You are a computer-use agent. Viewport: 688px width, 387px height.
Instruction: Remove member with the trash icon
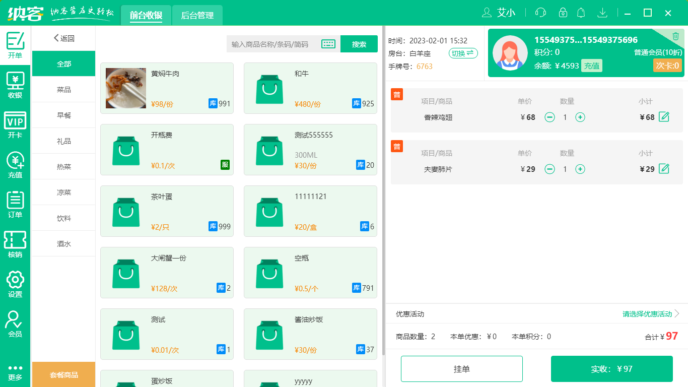675,36
